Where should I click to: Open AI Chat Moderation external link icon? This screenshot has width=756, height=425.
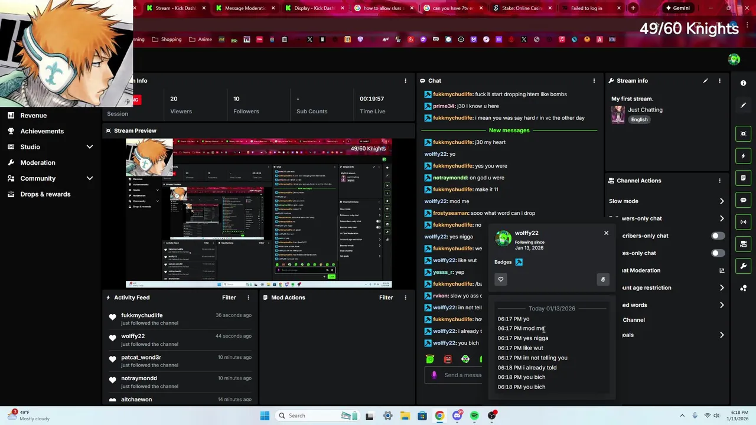click(x=722, y=270)
